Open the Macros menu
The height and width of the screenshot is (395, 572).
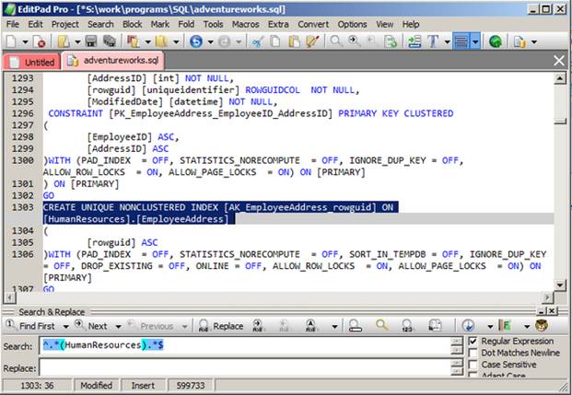(x=246, y=25)
